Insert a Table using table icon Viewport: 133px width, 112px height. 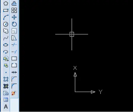6,100
